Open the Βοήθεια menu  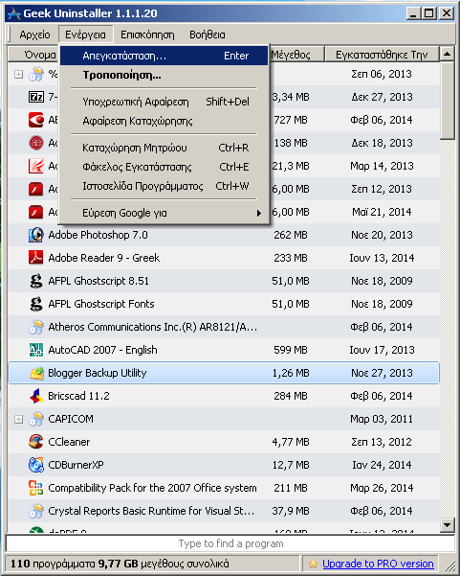(x=208, y=35)
